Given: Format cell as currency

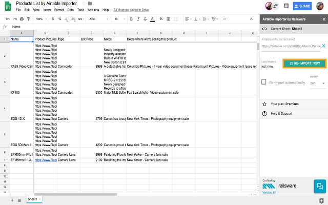Looking at the screenshot, I should (53, 19).
